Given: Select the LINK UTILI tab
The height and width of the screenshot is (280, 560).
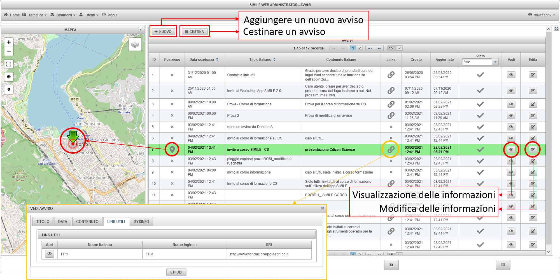Looking at the screenshot, I should click(116, 221).
